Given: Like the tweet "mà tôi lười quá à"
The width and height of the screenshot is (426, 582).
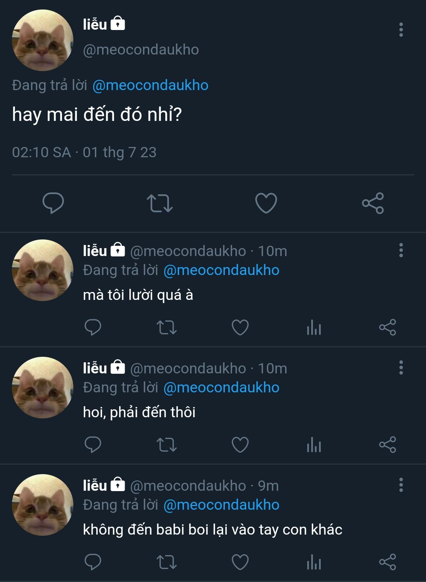Looking at the screenshot, I should click(240, 328).
